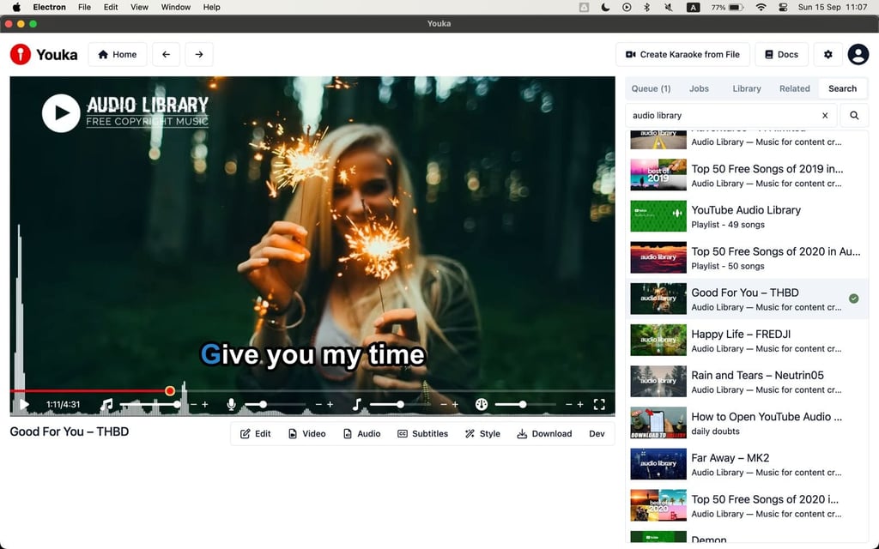Raise vocals volume with plus beside microphone slider
Viewport: 879px width, 549px height.
click(330, 405)
